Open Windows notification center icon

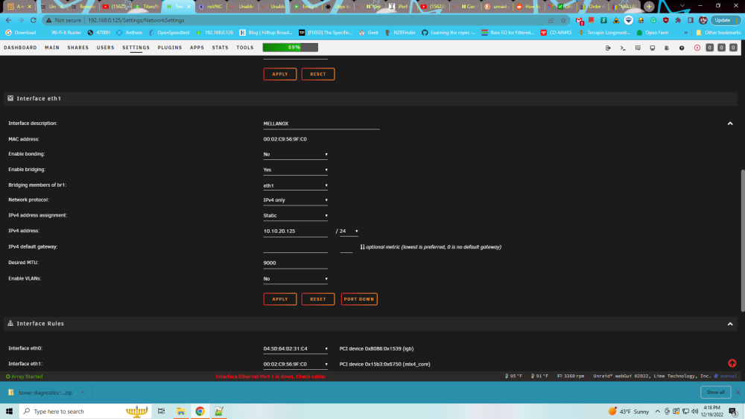coord(733,412)
